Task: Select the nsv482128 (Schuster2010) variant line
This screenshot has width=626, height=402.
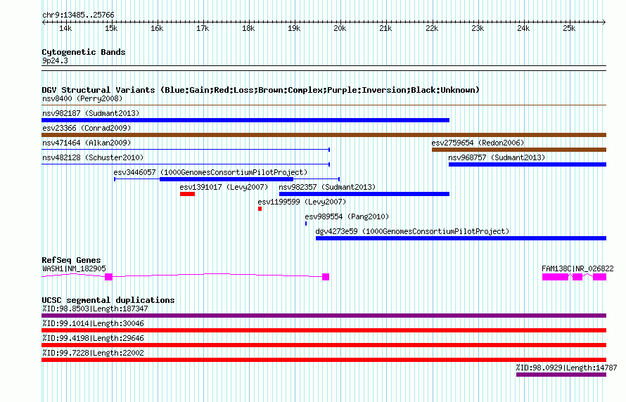Action: point(186,164)
